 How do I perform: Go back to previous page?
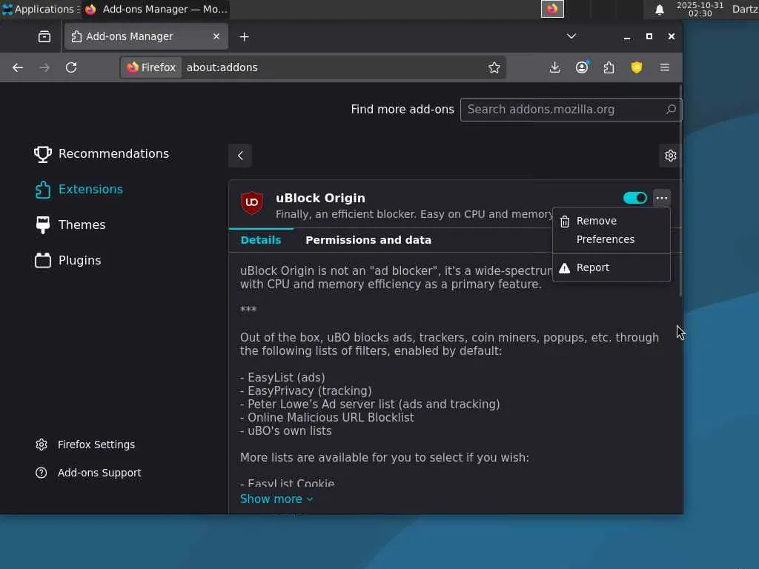point(18,67)
